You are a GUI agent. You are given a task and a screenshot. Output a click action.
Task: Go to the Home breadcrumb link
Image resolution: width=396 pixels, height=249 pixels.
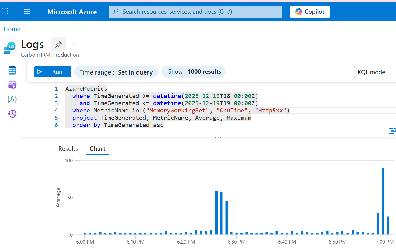pyautogui.click(x=12, y=29)
